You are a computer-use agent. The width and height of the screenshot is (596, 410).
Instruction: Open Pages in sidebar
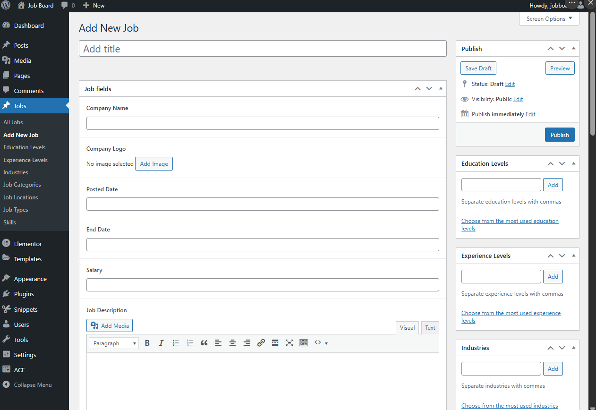22,76
